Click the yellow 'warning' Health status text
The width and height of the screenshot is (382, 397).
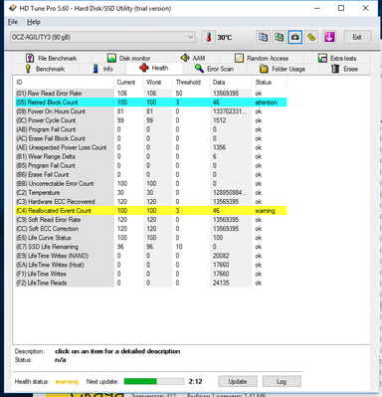[67, 382]
